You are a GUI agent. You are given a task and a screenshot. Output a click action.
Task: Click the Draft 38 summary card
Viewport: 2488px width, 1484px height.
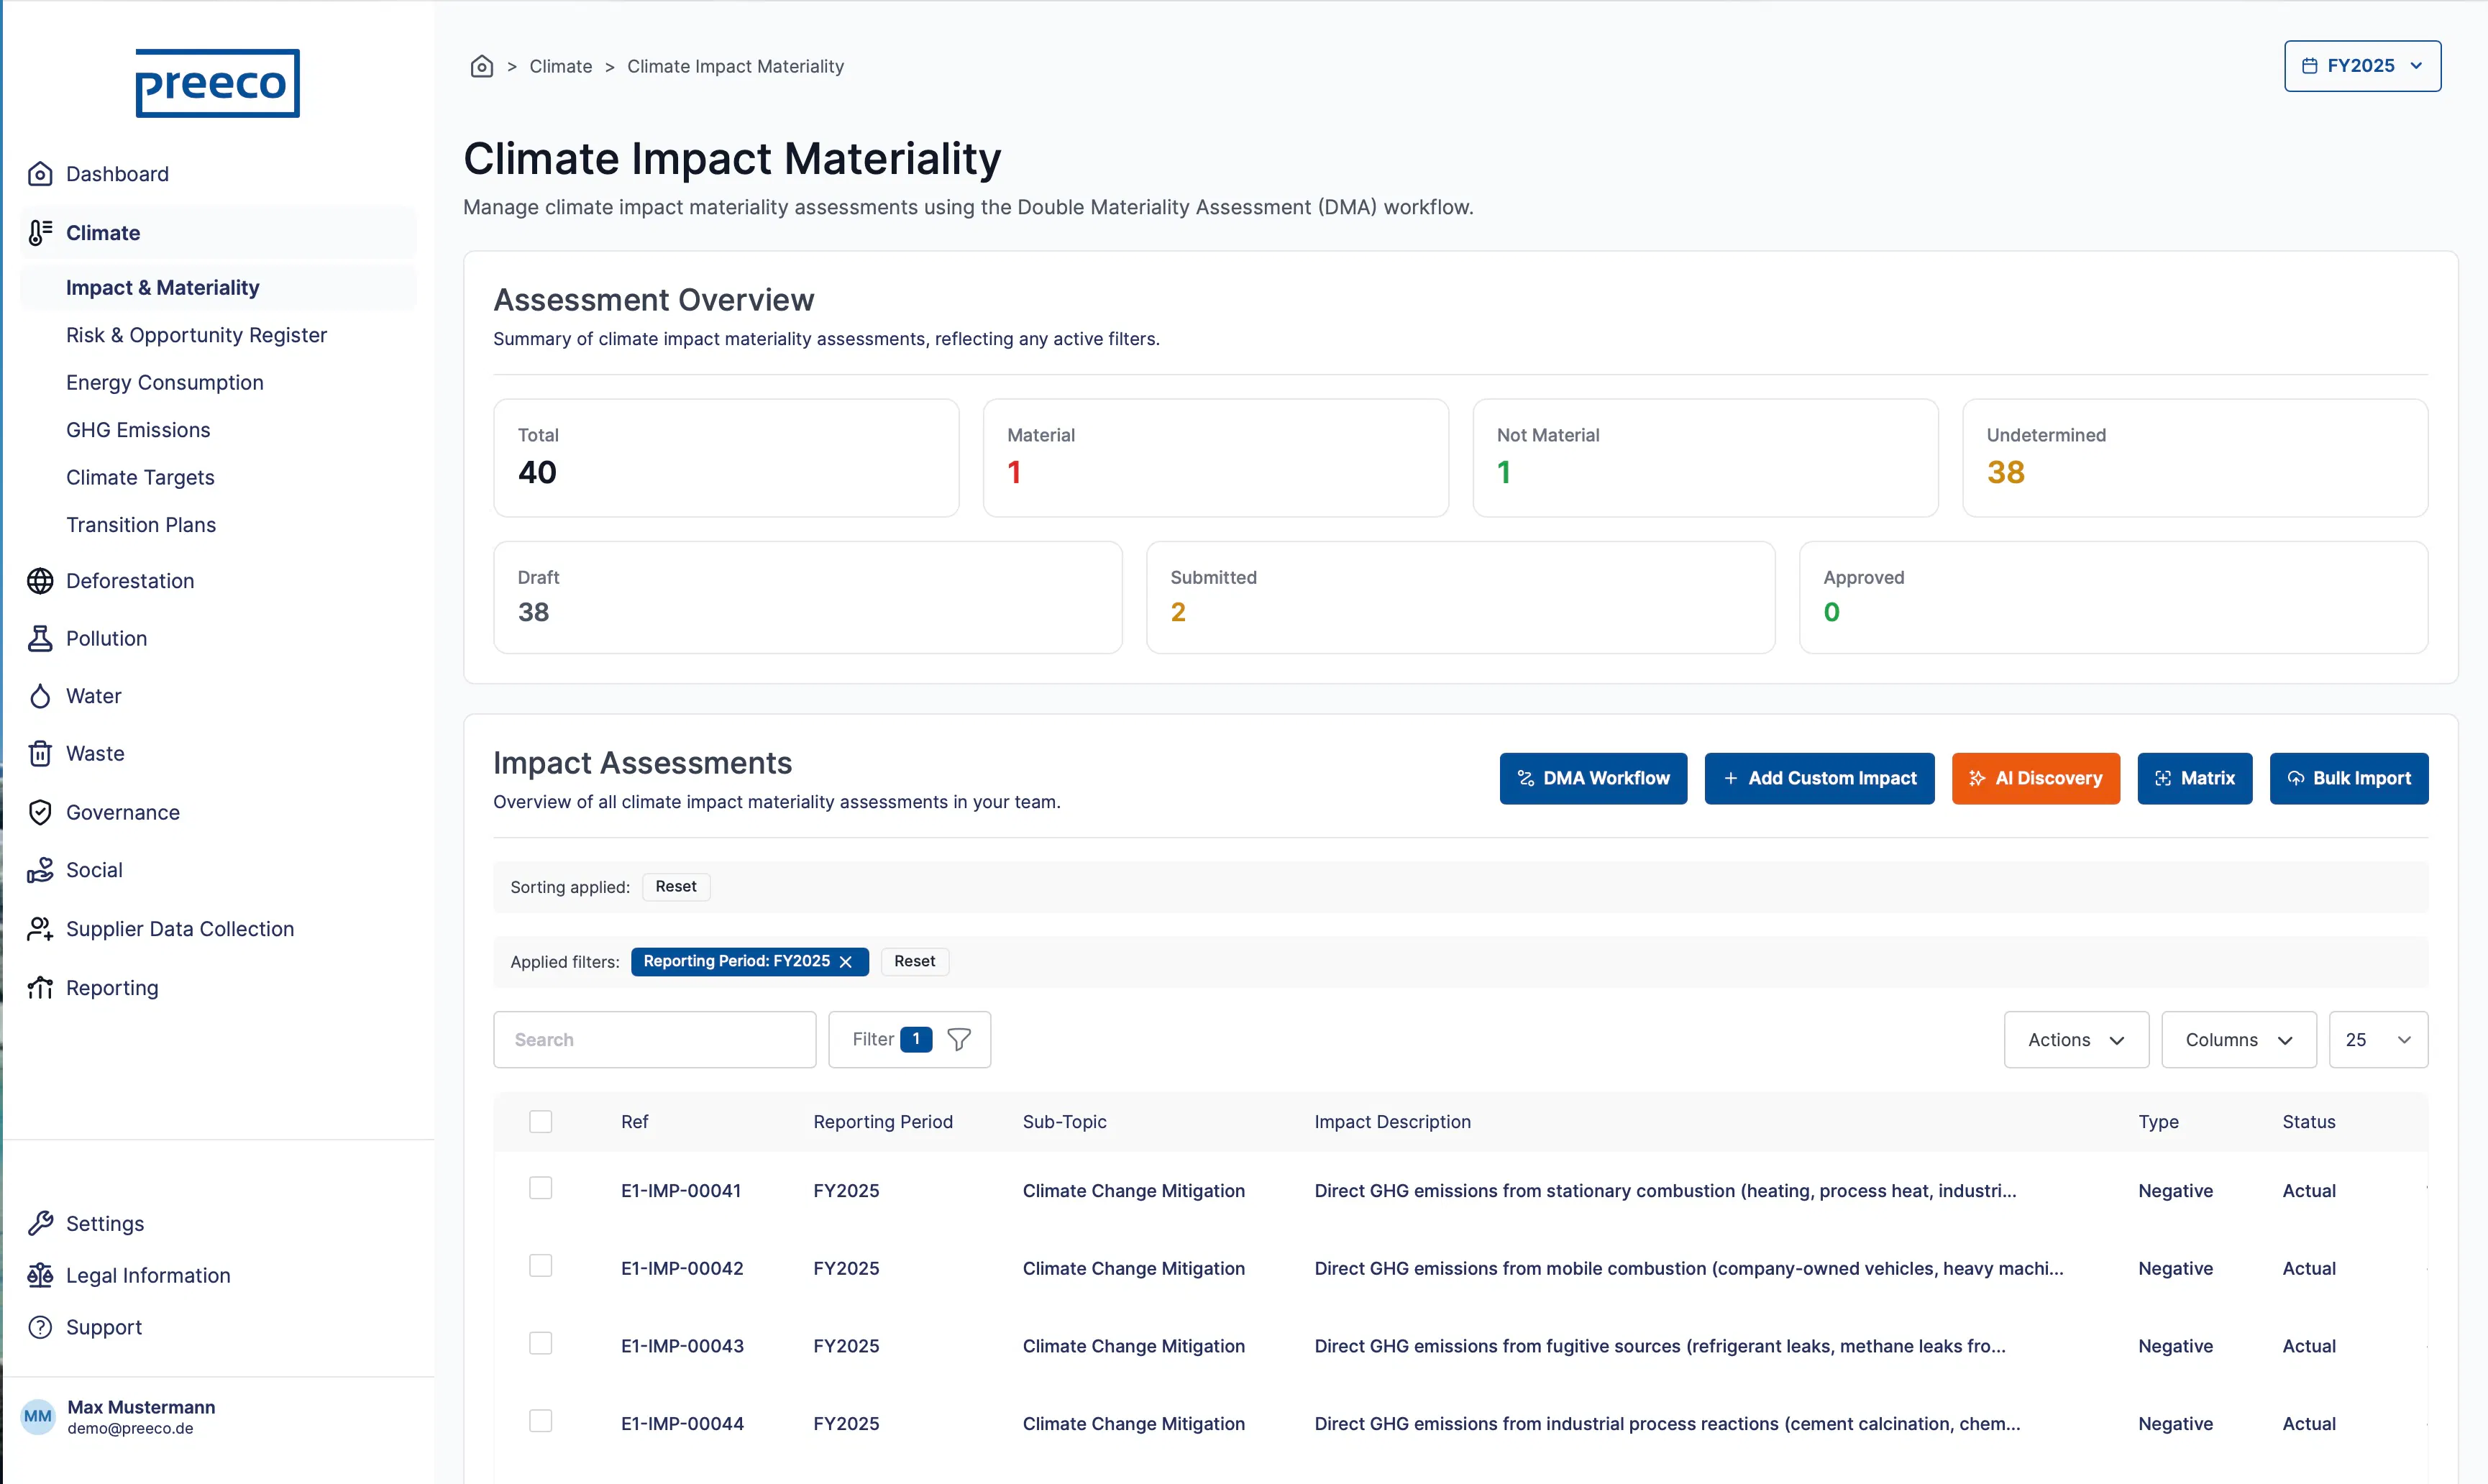coord(808,597)
